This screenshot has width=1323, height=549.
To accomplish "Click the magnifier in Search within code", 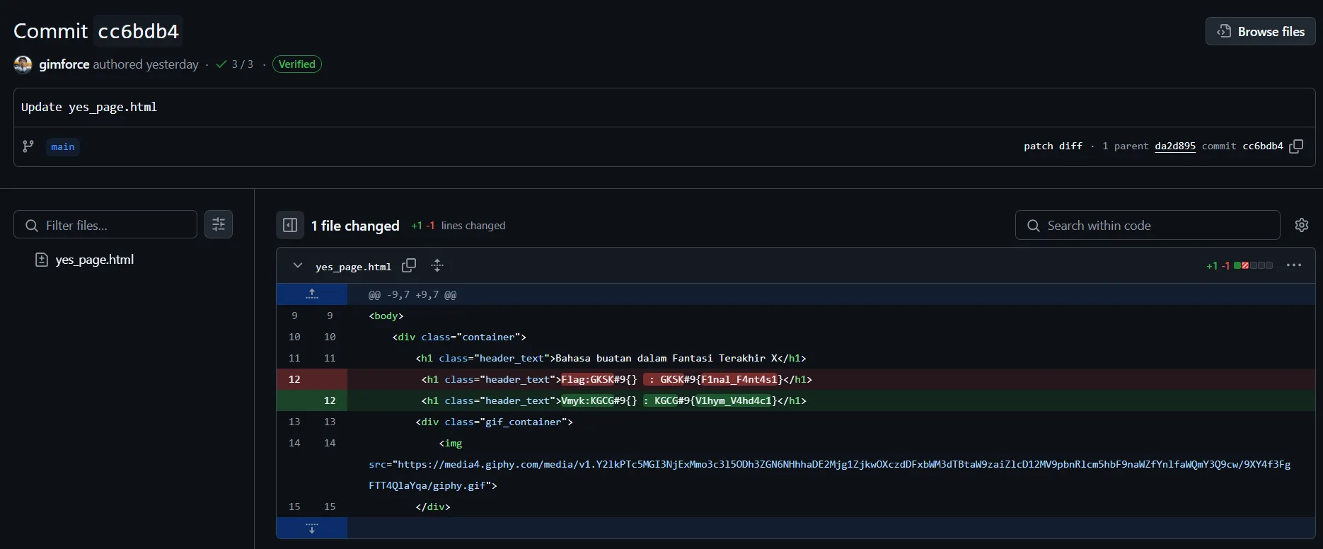I will point(1034,225).
